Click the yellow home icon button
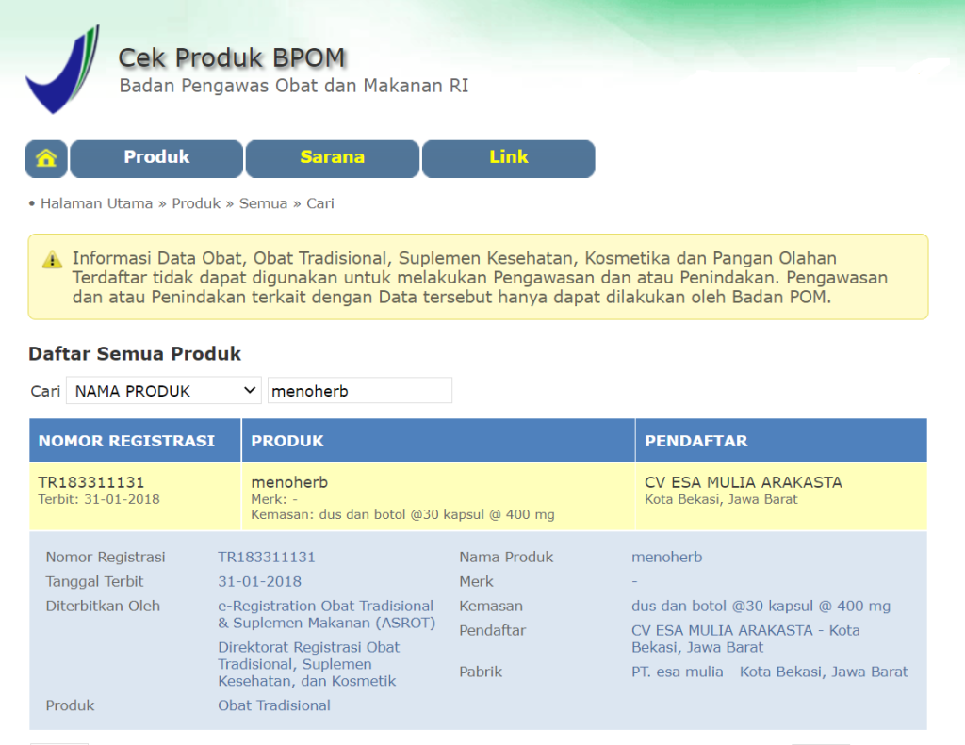This screenshot has height=745, width=965. point(46,158)
